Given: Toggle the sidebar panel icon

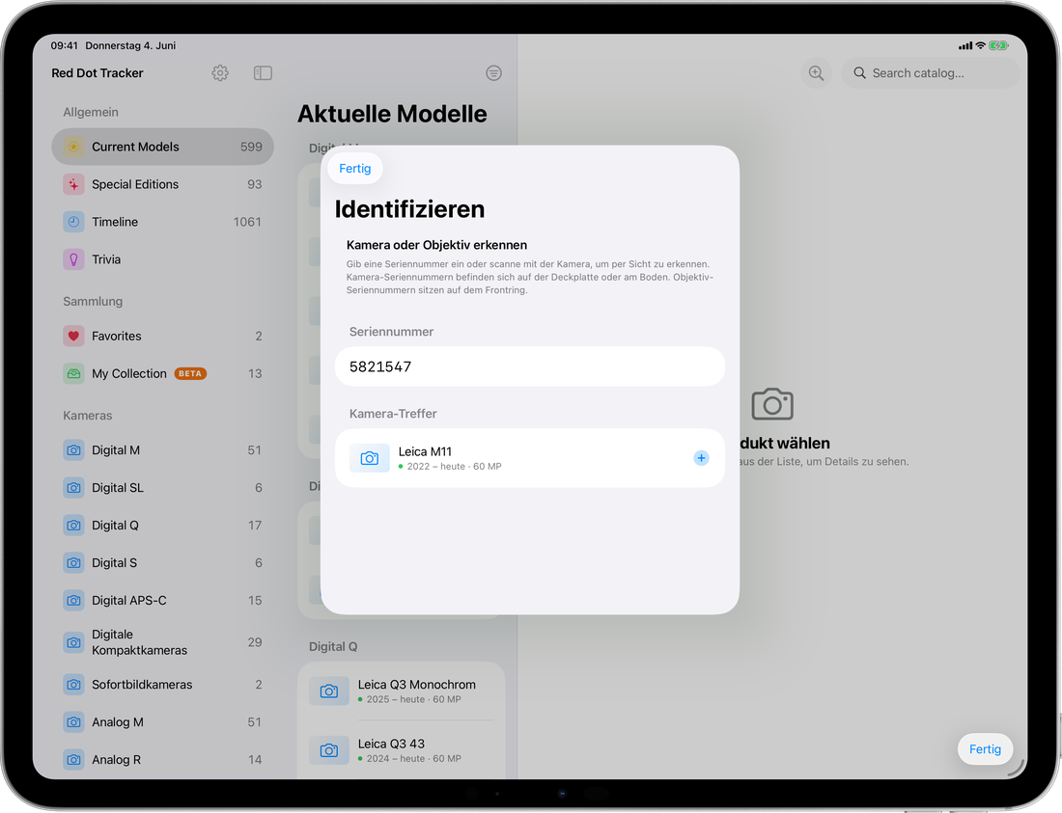Looking at the screenshot, I should 263,73.
